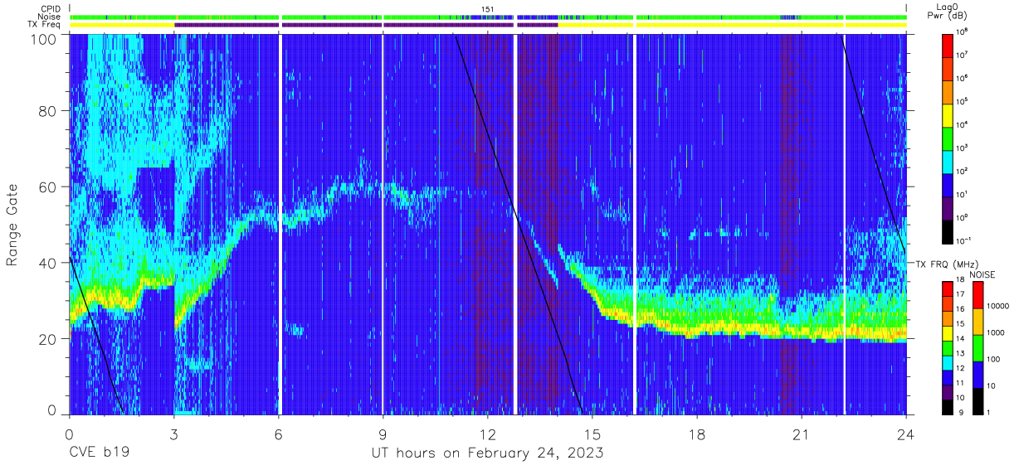The image size is (1019, 470).
Task: Click the CPID value '151'
Action: (x=488, y=9)
